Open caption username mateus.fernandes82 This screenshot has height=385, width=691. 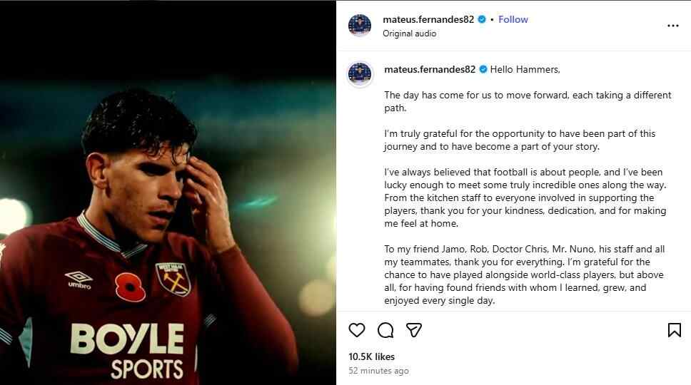point(430,70)
